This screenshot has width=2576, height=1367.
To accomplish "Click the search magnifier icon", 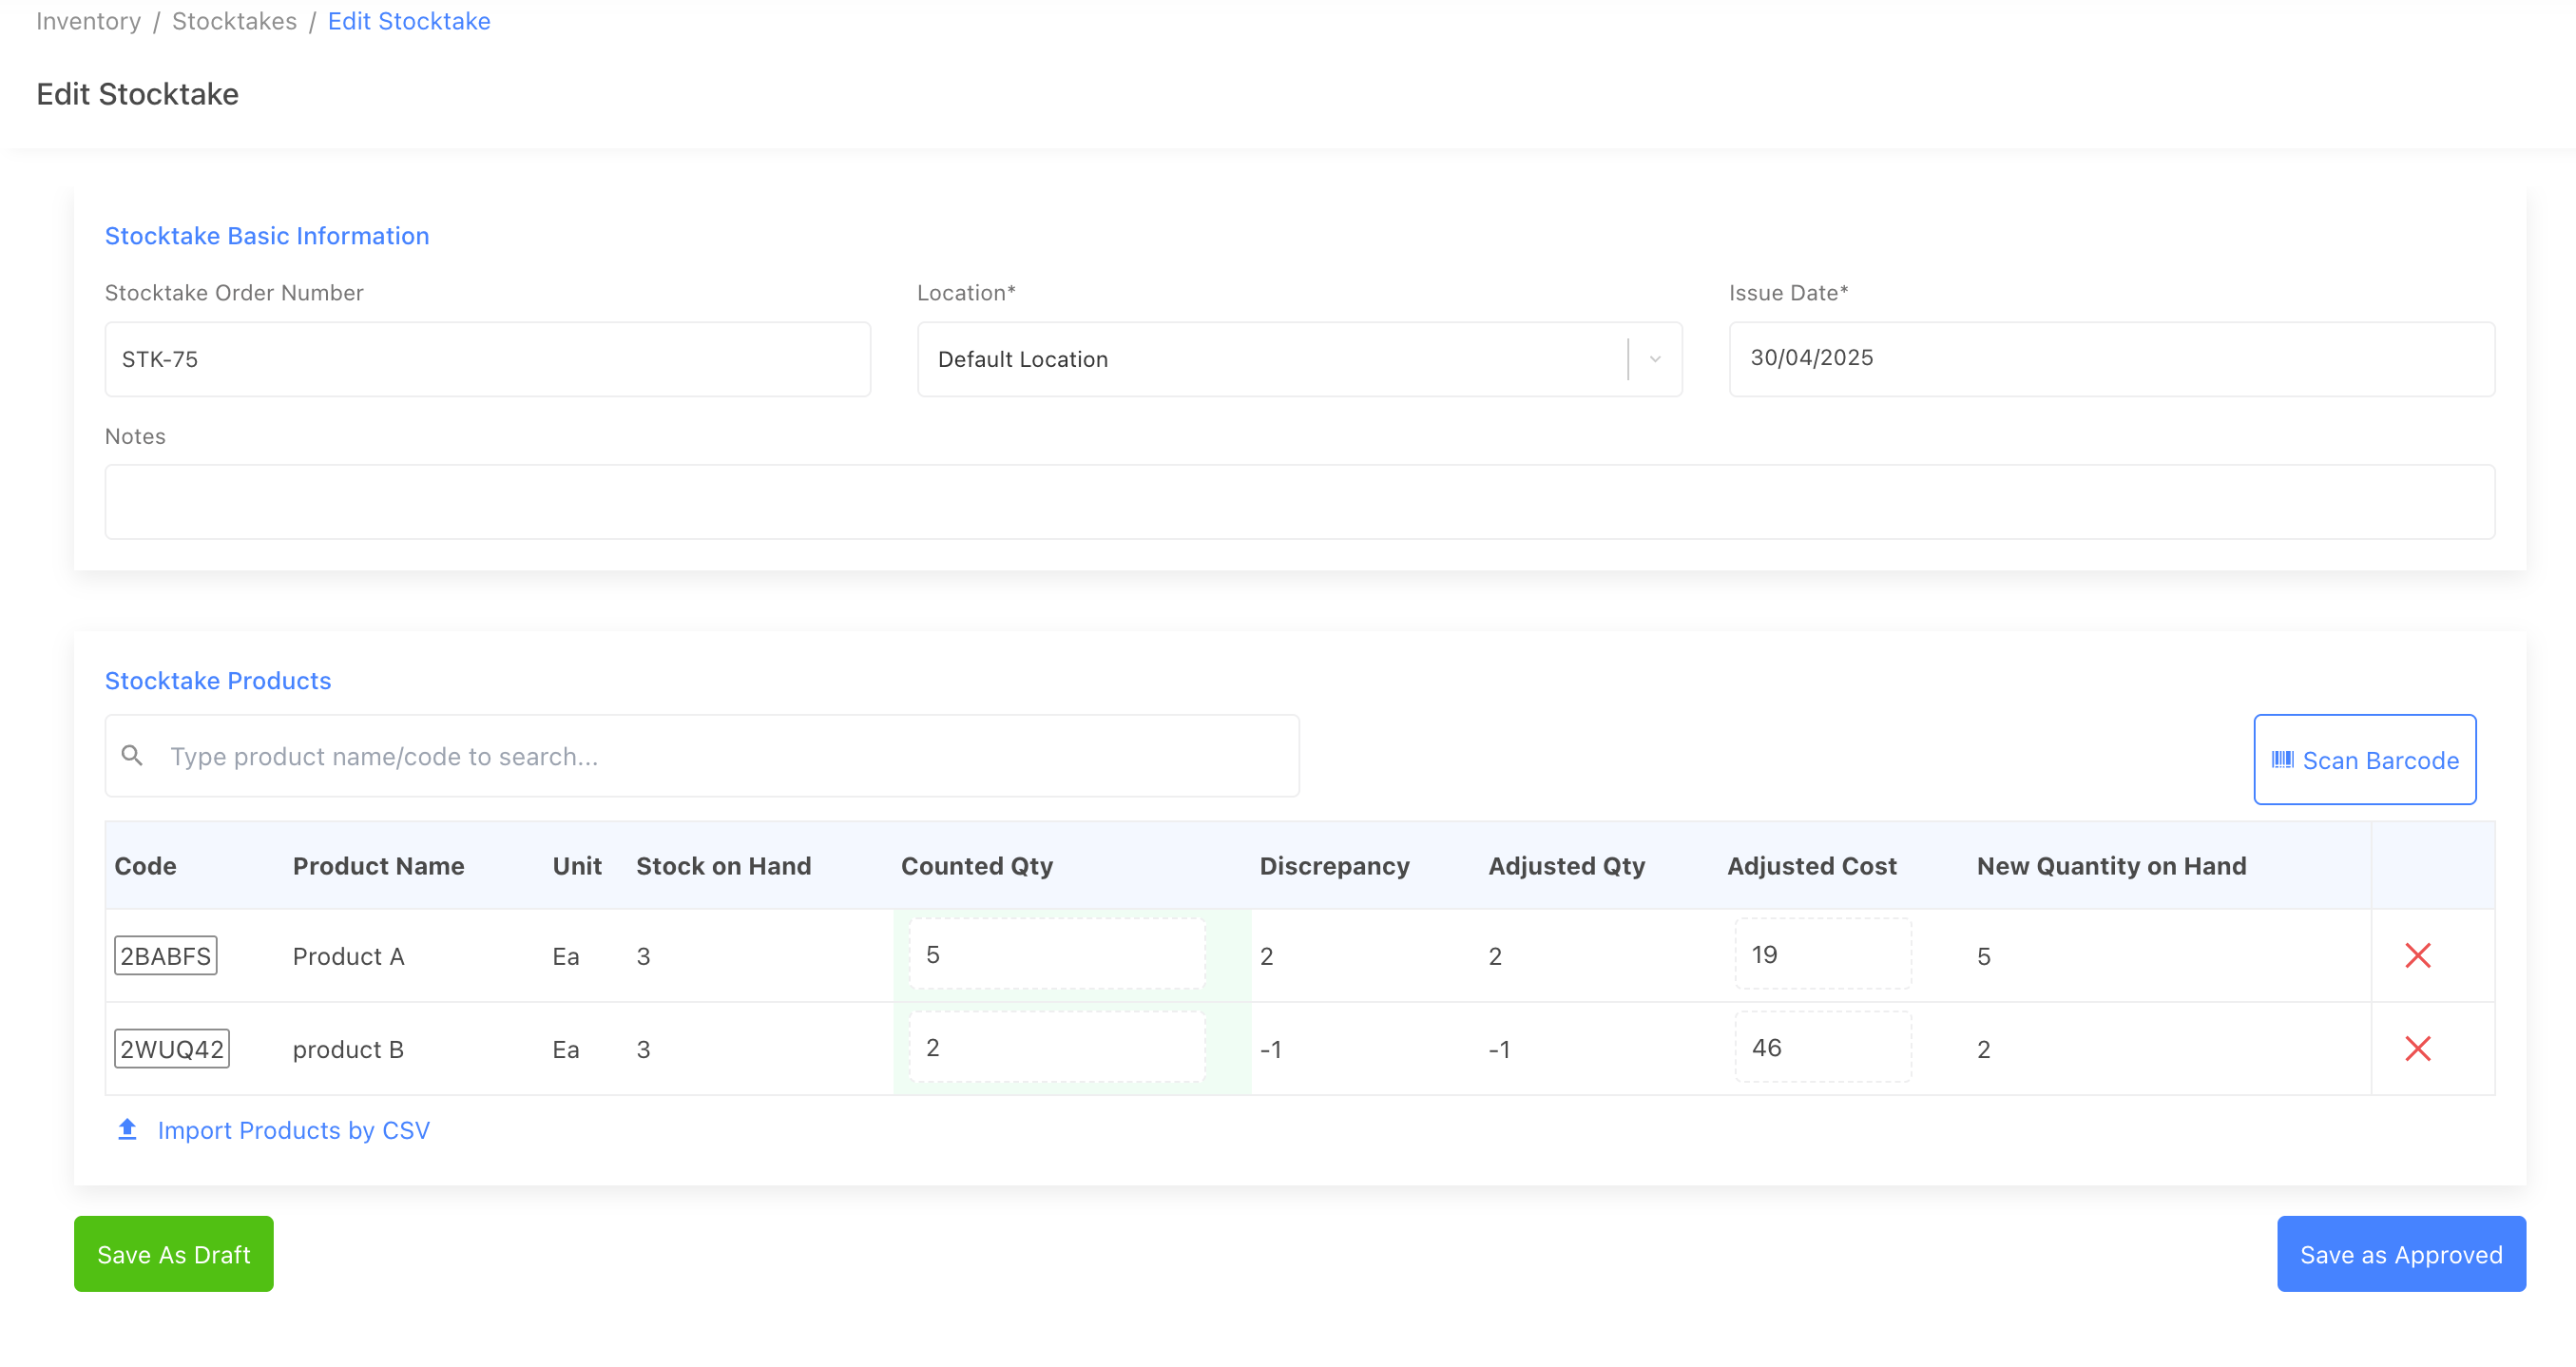I will [133, 755].
